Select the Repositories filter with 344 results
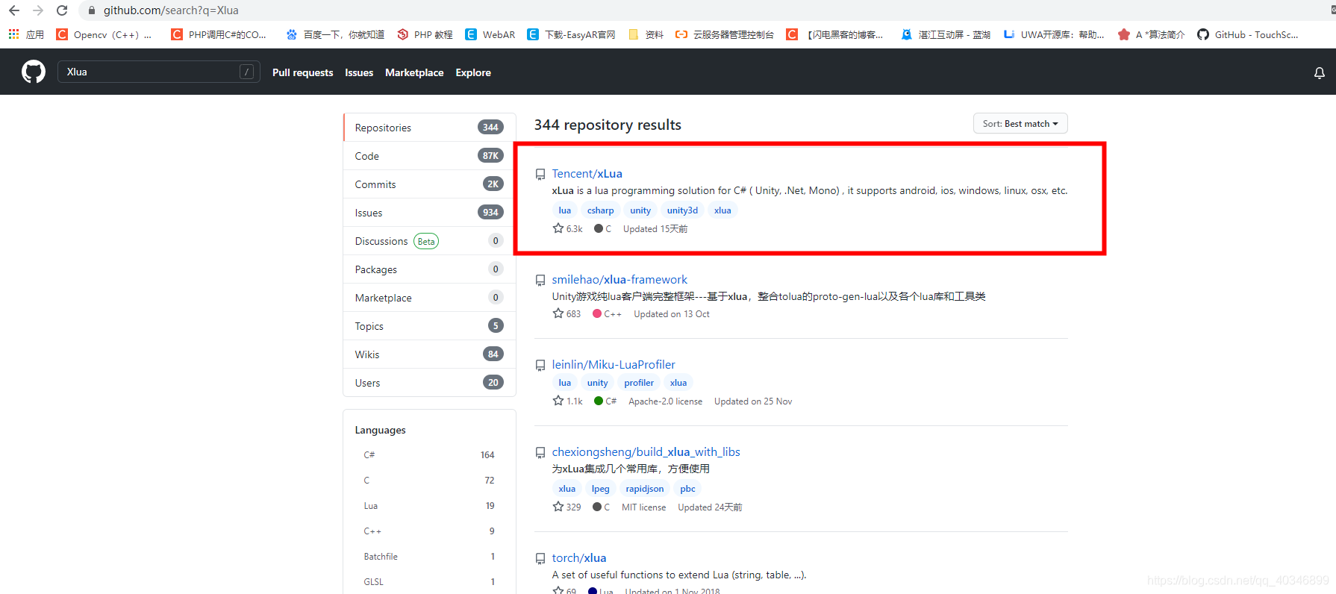This screenshot has width=1336, height=594. point(429,128)
